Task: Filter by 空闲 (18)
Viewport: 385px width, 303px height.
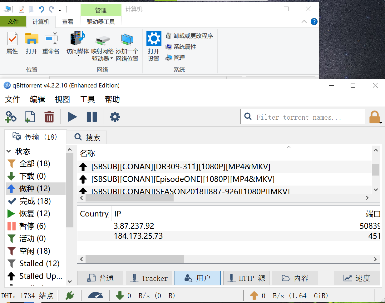Action: pos(36,251)
